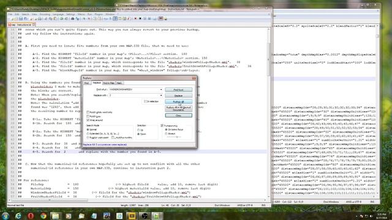Viewport: 392px width, 220px height.
Task: Open the Replace with history dropdown
Action: [x=161, y=95]
